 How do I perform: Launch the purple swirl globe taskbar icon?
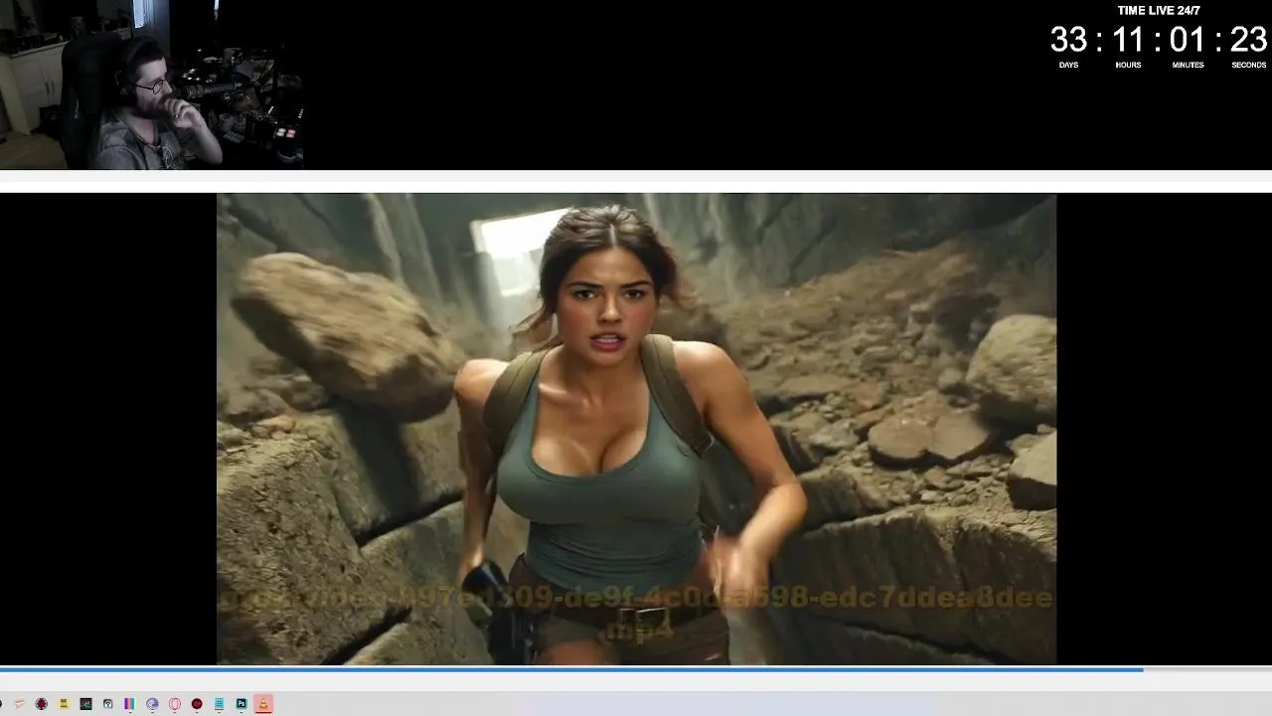pos(152,703)
